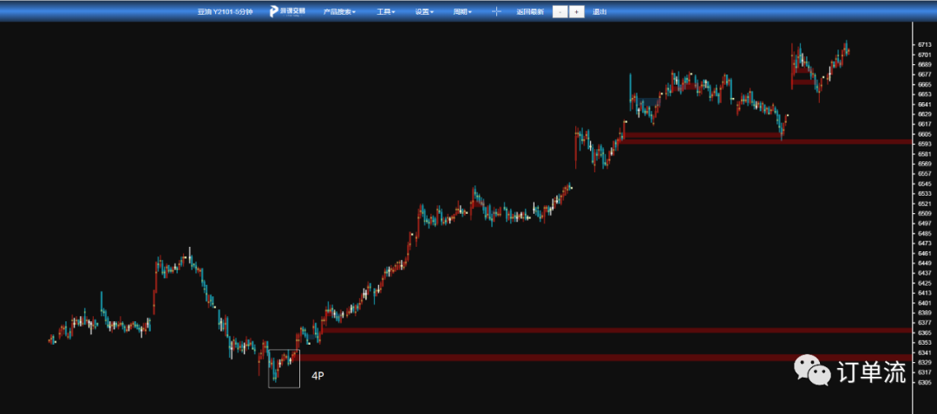Activate the crosshair cursor tool
The width and height of the screenshot is (937, 414).
pos(496,11)
